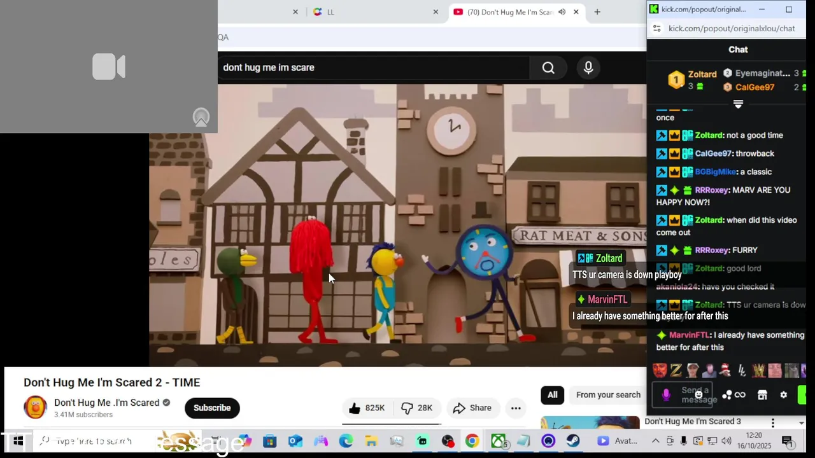Viewport: 815px width, 458px height.
Task: Open the suggested video thumbnail below filters
Action: click(590, 423)
